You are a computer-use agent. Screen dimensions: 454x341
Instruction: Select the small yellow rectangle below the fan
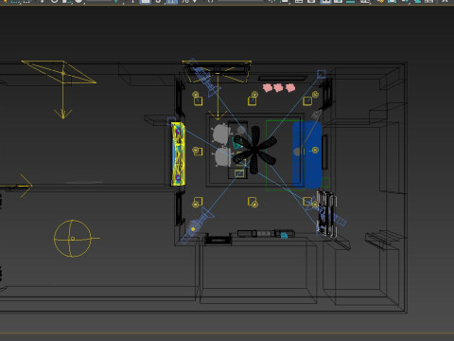239,173
